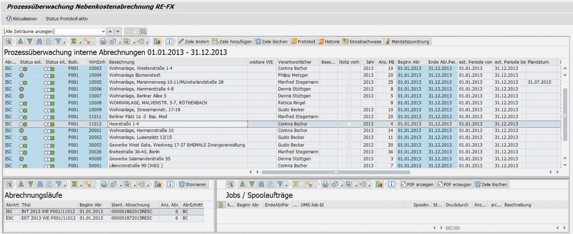Open the 'Alle Zeiträume anzeigen' dropdown
This screenshot has width=573, height=234.
point(102,31)
